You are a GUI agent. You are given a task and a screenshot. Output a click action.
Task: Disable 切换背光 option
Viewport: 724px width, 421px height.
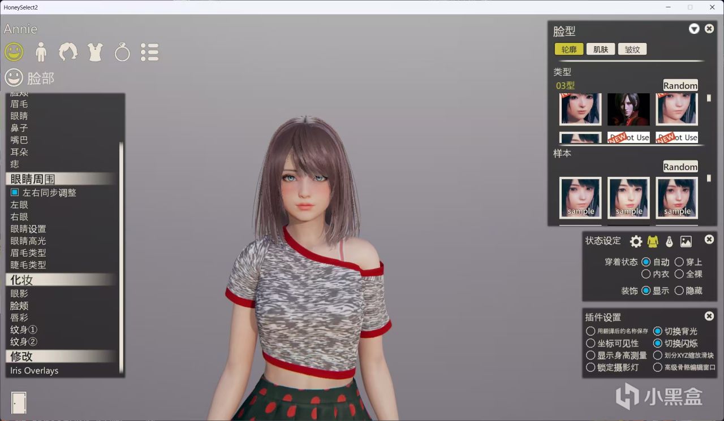[x=658, y=331]
